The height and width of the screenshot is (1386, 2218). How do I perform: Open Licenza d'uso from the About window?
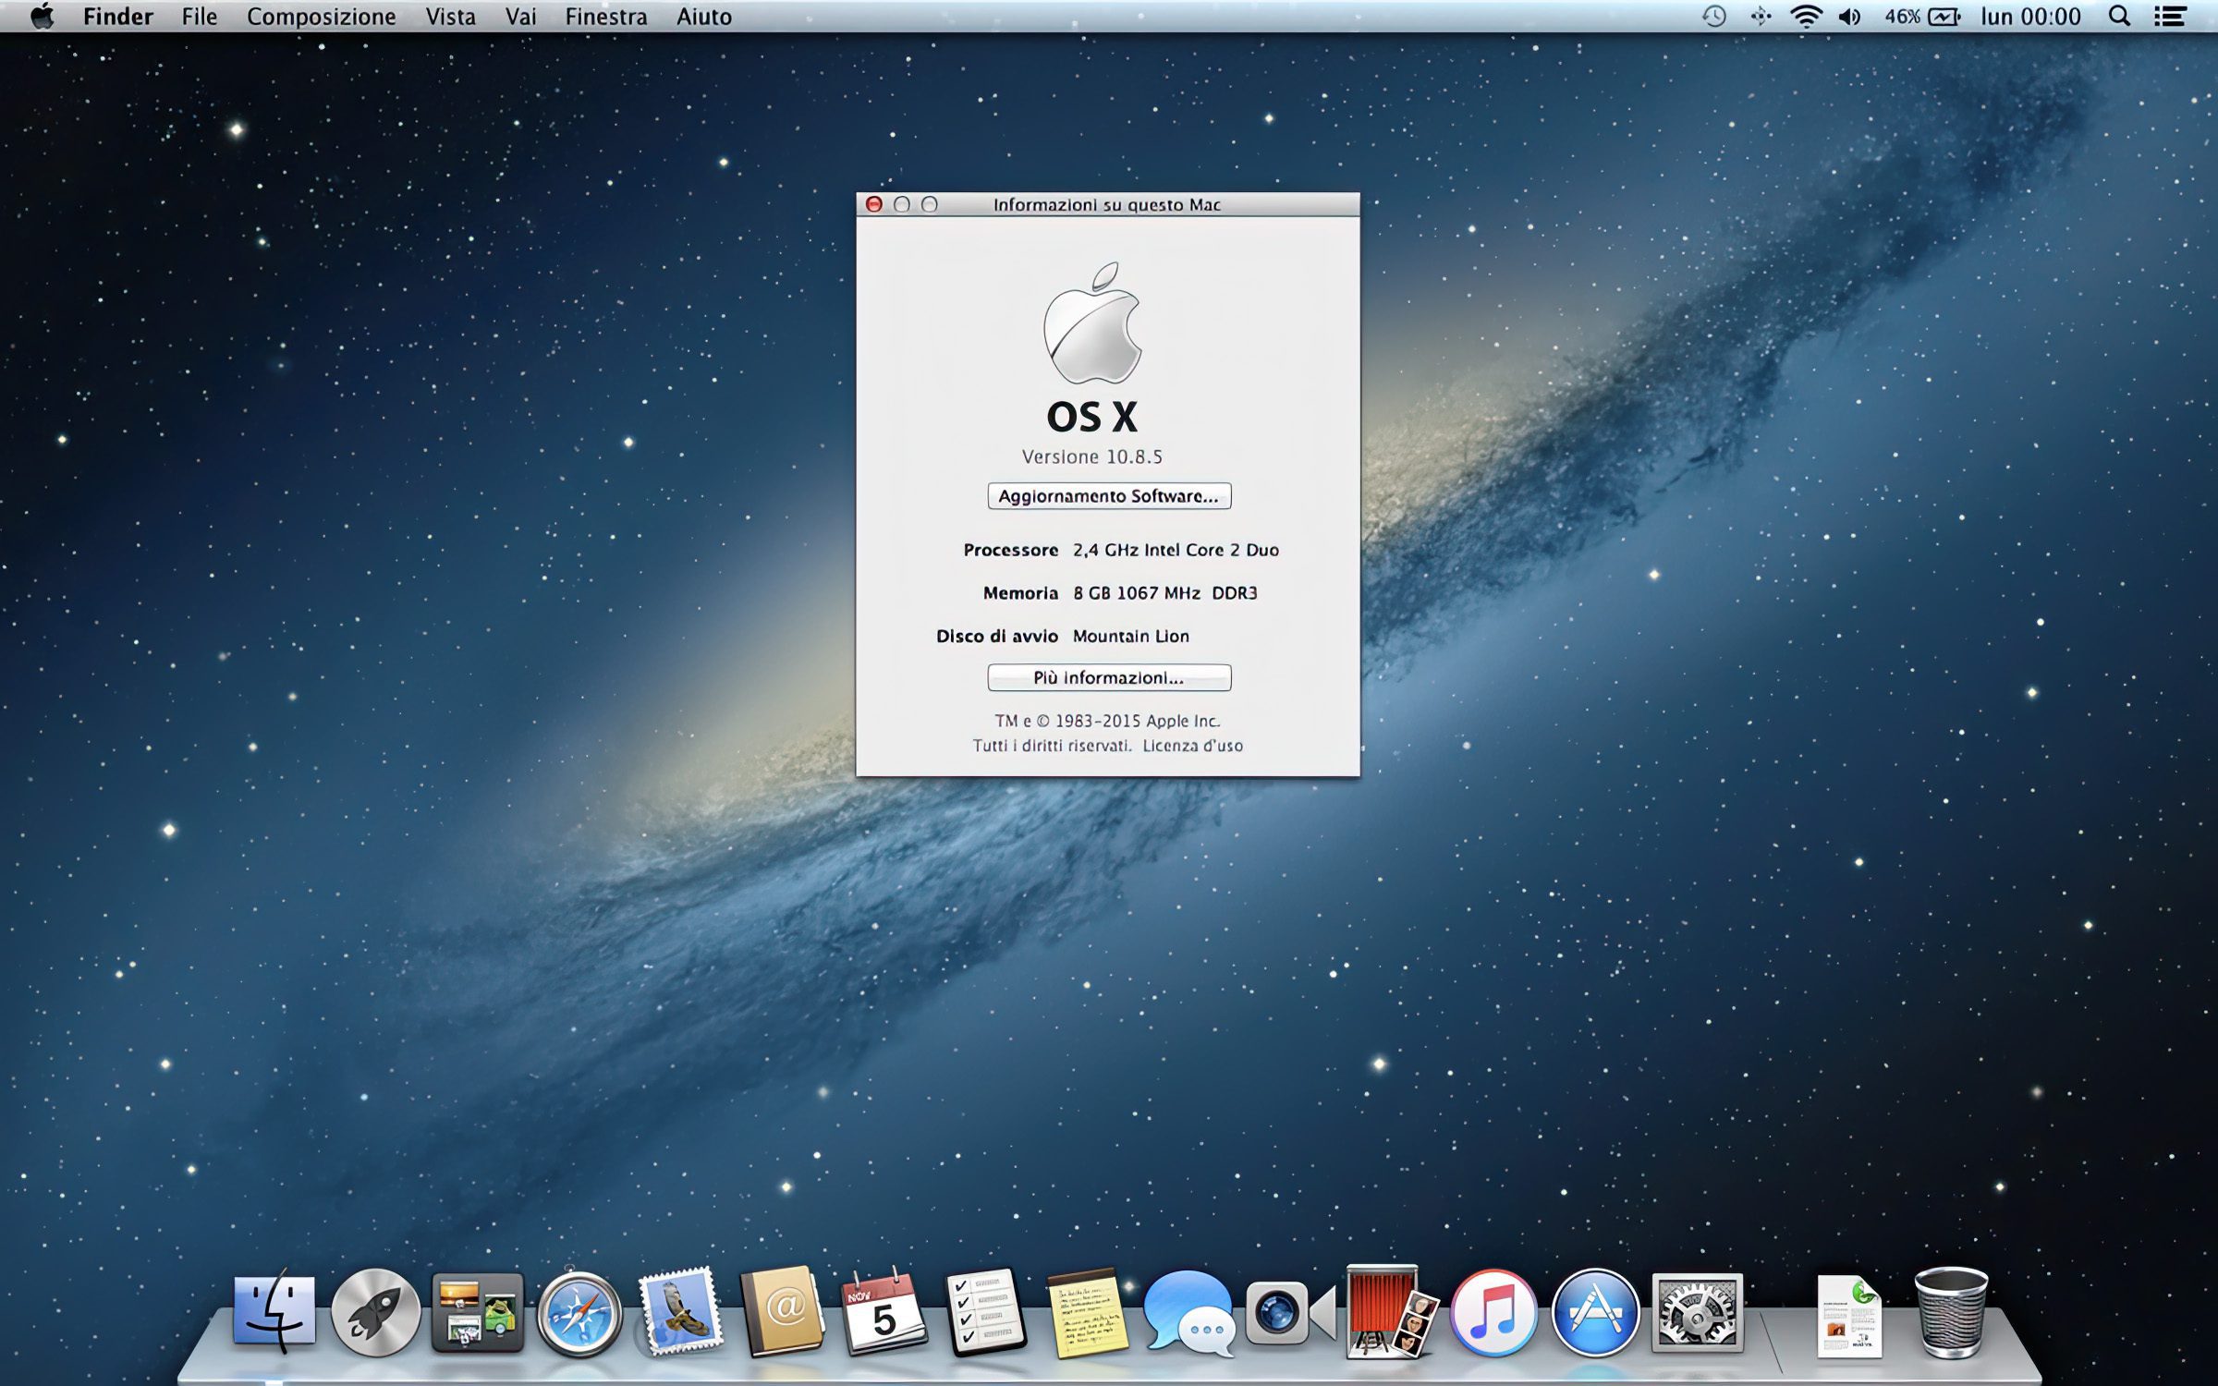[1192, 745]
